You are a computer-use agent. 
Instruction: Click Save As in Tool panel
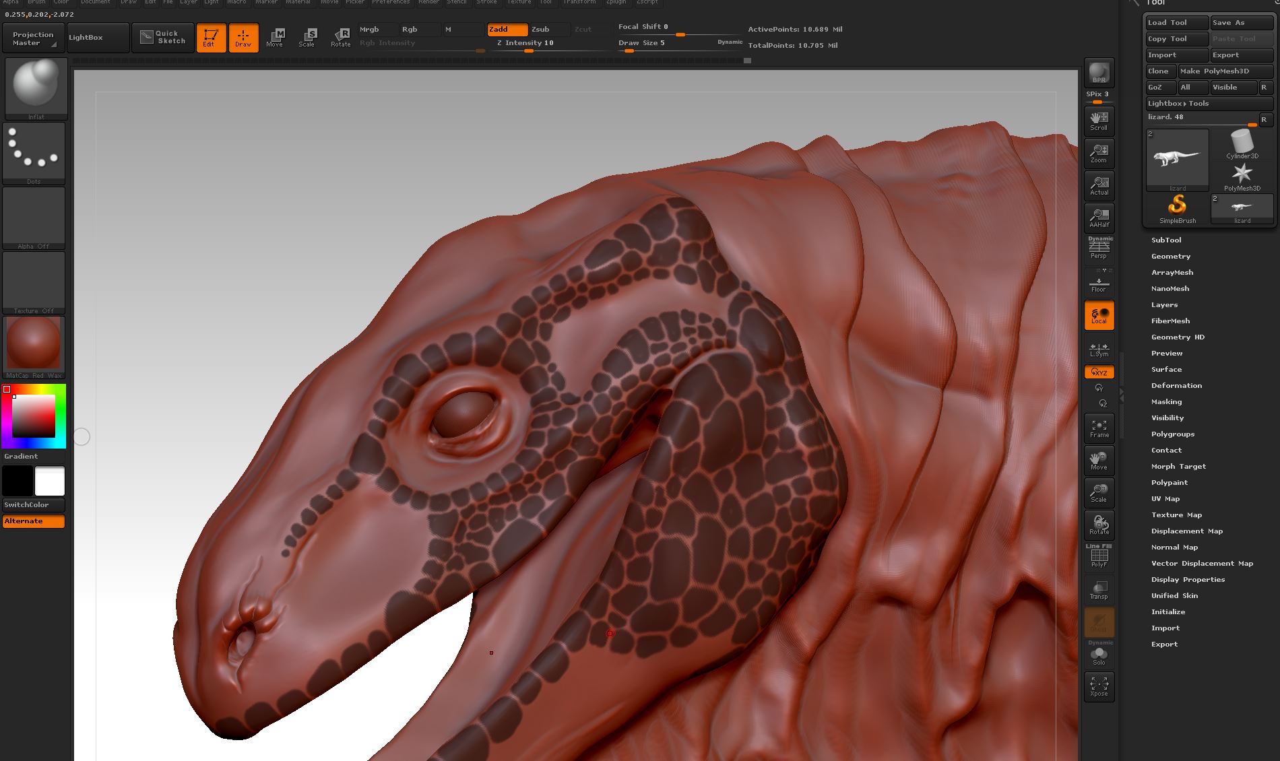point(1242,22)
